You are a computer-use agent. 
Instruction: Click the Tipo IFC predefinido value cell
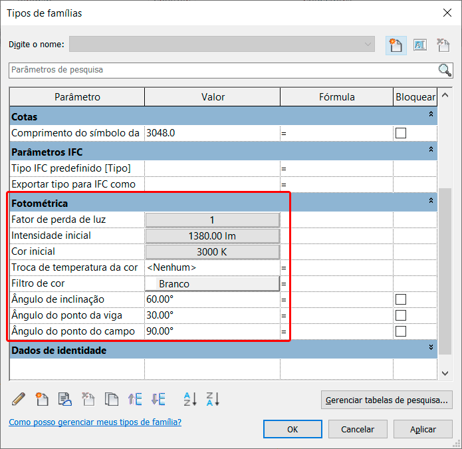coord(212,168)
